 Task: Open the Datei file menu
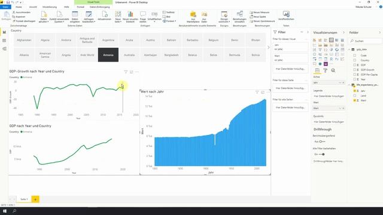(x=5, y=7)
